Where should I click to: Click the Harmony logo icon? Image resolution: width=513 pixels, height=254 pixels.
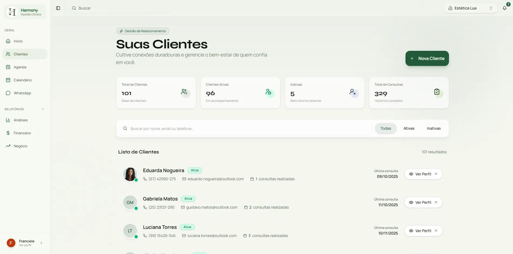(12, 12)
